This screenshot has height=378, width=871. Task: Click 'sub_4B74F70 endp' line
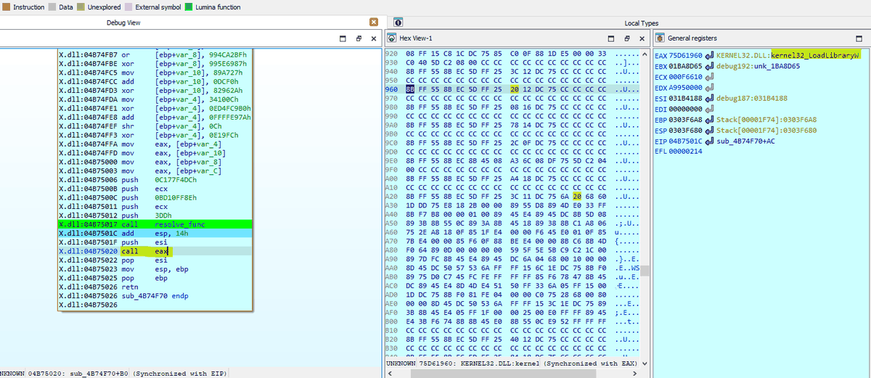155,295
